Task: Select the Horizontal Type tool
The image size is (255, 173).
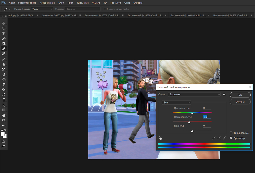Action: coord(4,100)
